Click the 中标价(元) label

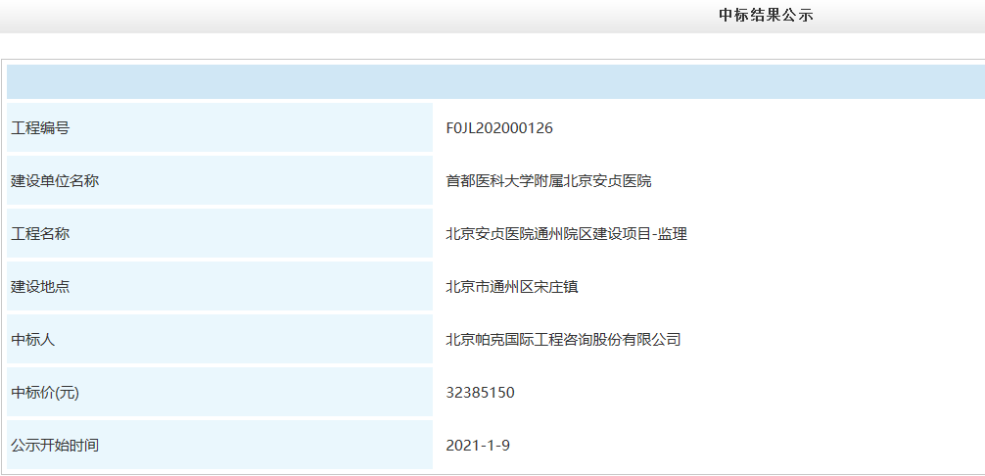point(45,393)
